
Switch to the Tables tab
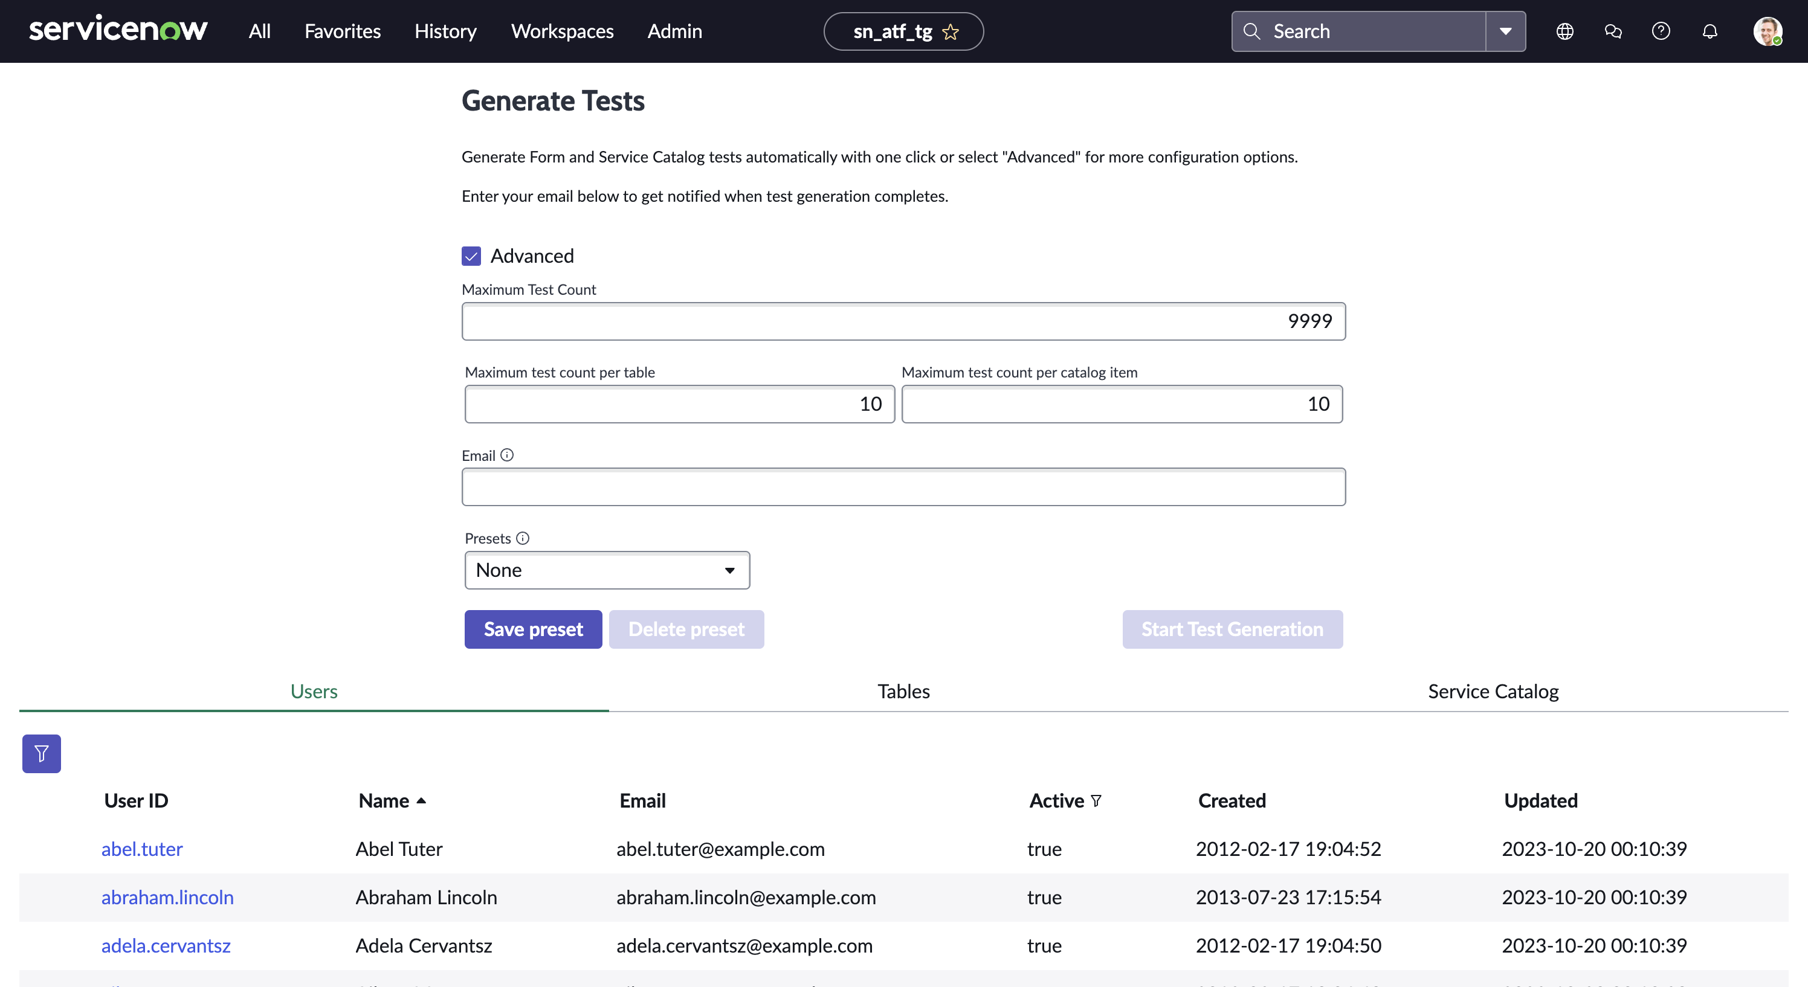(903, 692)
